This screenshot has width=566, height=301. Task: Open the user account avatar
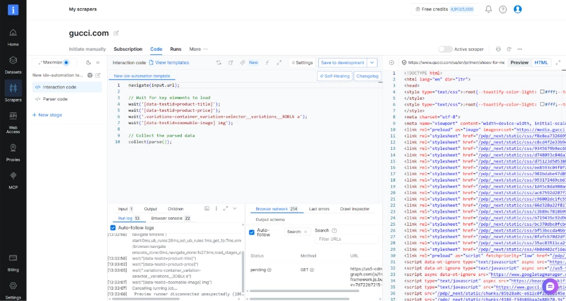[518, 10]
